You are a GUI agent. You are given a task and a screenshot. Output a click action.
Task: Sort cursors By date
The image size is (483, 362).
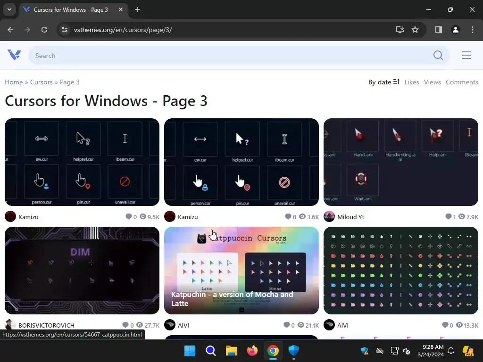click(380, 82)
